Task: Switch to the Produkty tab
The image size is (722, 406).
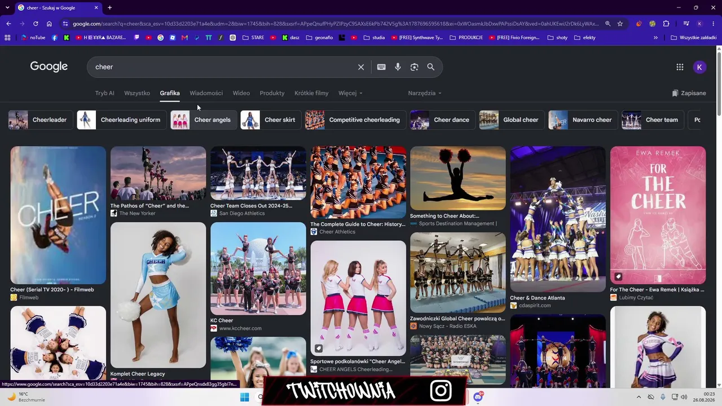Action: (x=272, y=93)
